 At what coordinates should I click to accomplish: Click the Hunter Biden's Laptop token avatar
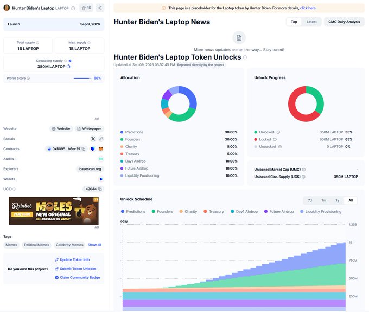pyautogui.click(x=7, y=8)
